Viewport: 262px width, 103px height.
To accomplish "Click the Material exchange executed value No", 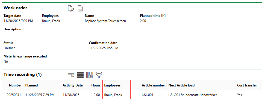I will (x=6, y=62).
